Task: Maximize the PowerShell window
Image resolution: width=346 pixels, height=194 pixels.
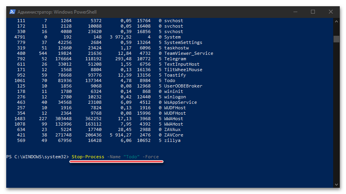Action: pos(313,12)
